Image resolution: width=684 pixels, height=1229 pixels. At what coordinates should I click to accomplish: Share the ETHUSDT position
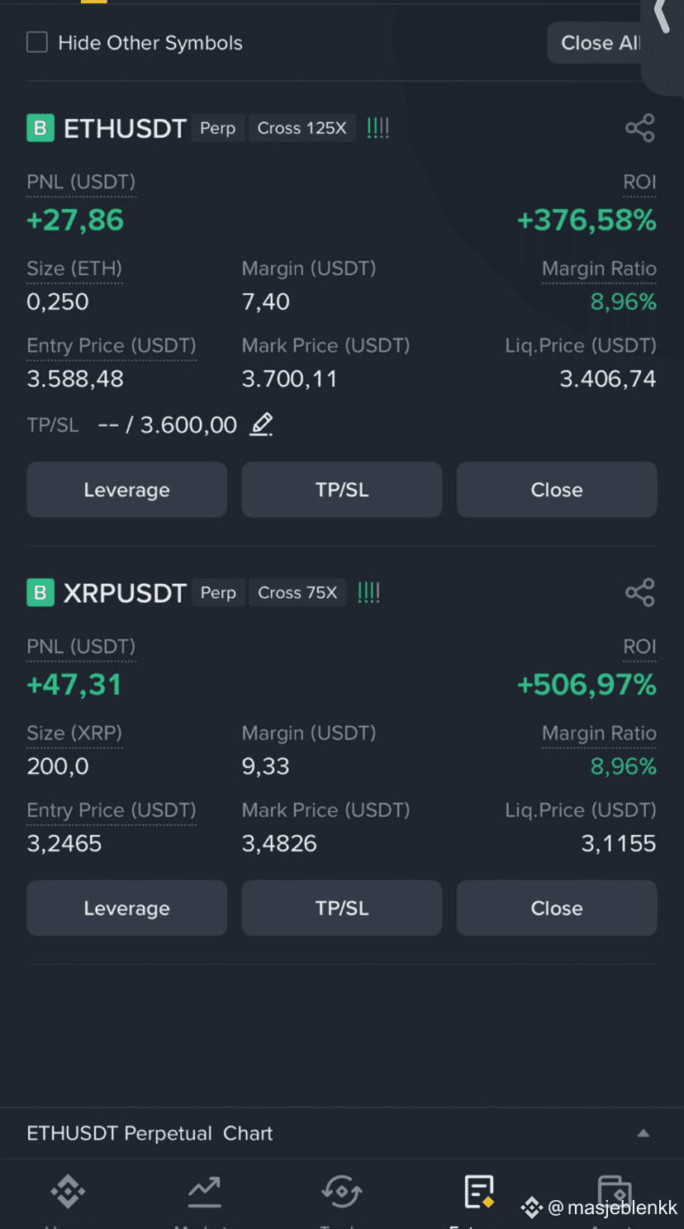(640, 128)
